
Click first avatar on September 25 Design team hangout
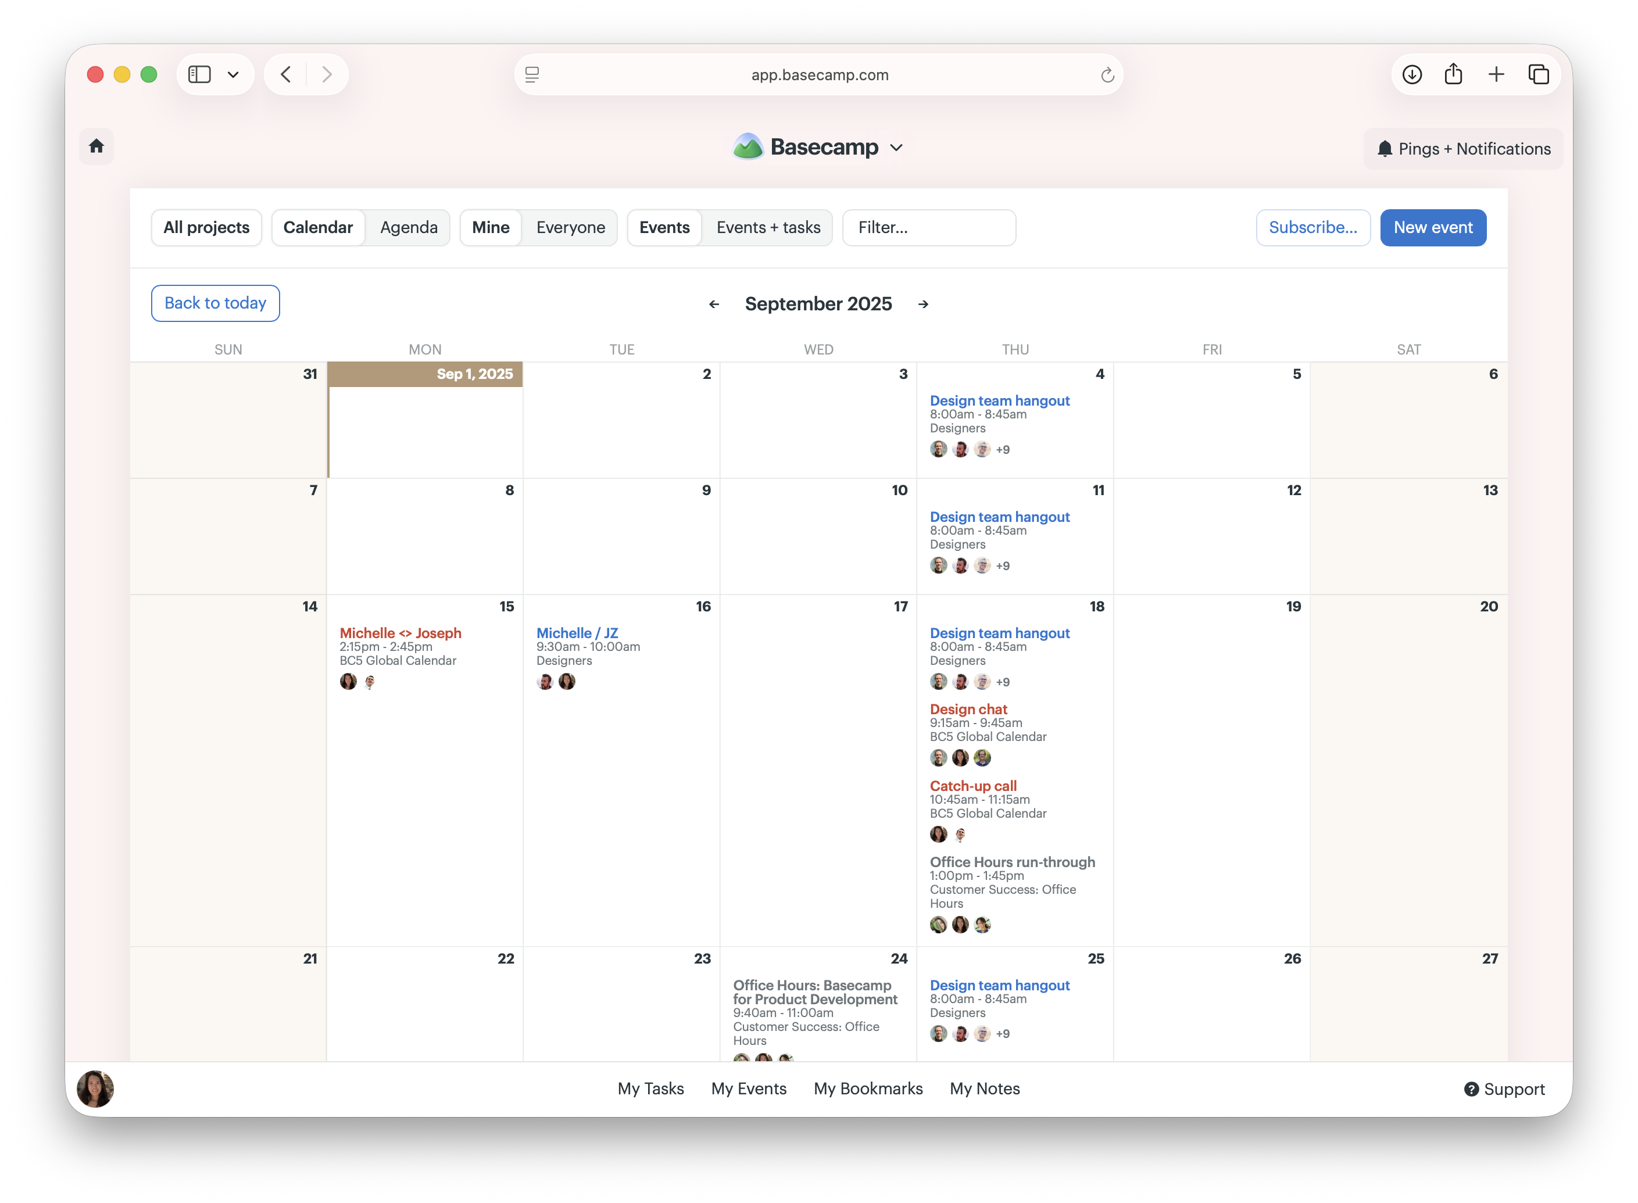pos(938,1034)
